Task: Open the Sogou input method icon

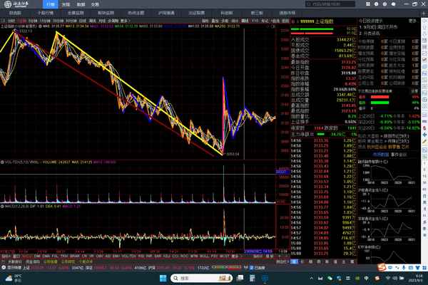Action: 382,266
